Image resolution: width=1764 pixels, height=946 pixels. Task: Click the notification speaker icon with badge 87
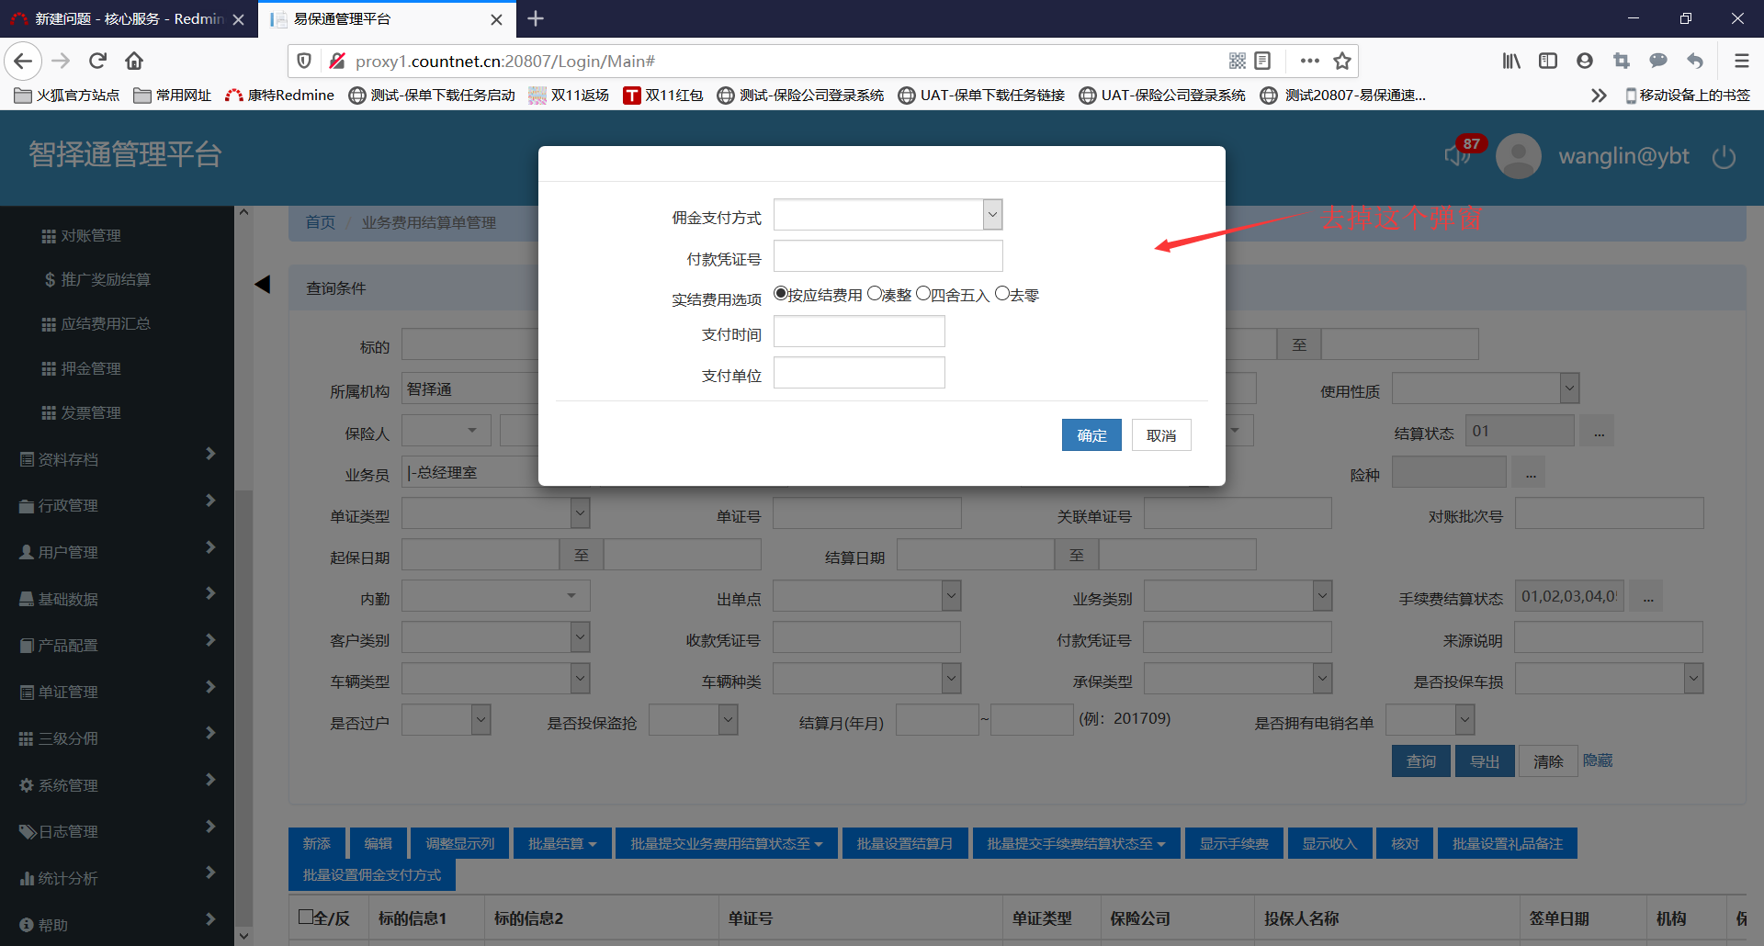click(1457, 155)
